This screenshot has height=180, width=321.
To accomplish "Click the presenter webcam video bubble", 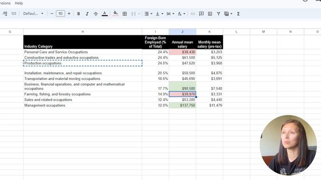I will [x=288, y=145].
